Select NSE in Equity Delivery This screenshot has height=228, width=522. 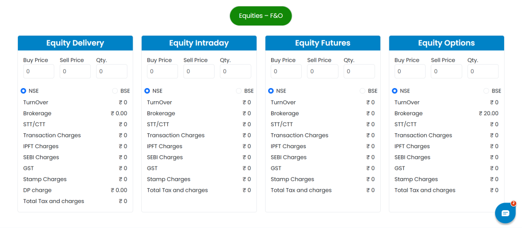(23, 91)
